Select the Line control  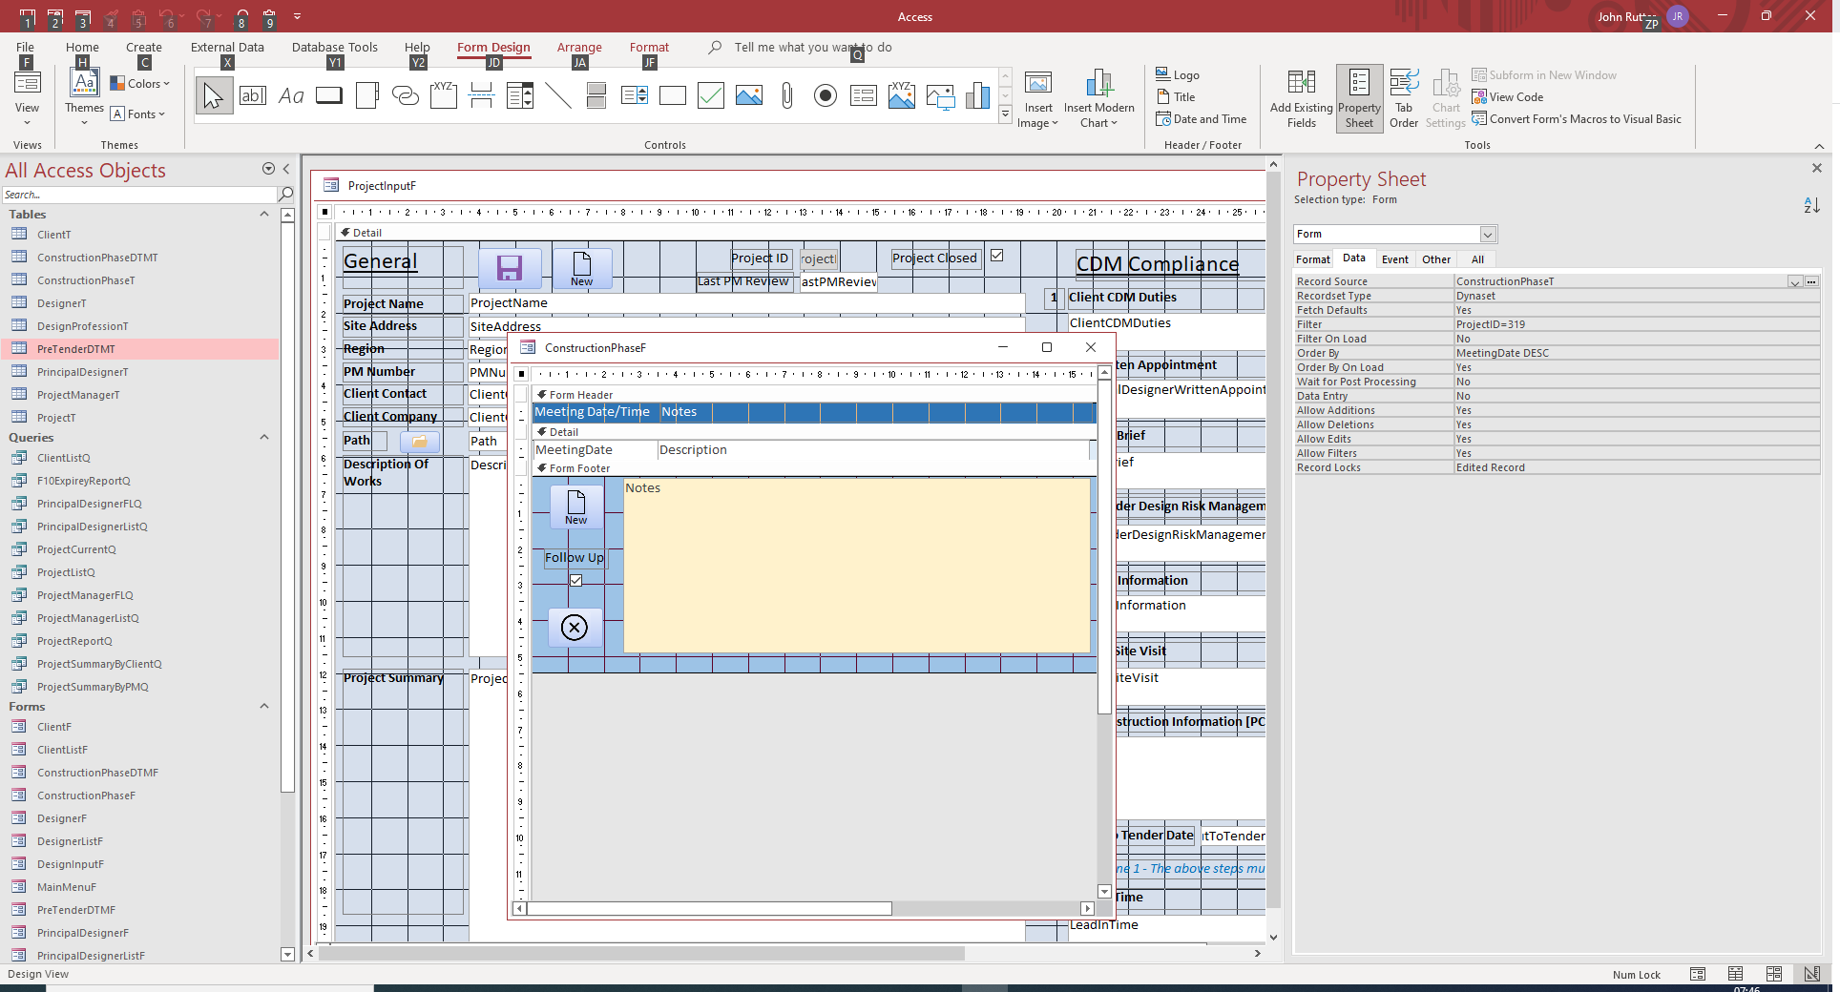pyautogui.click(x=559, y=95)
